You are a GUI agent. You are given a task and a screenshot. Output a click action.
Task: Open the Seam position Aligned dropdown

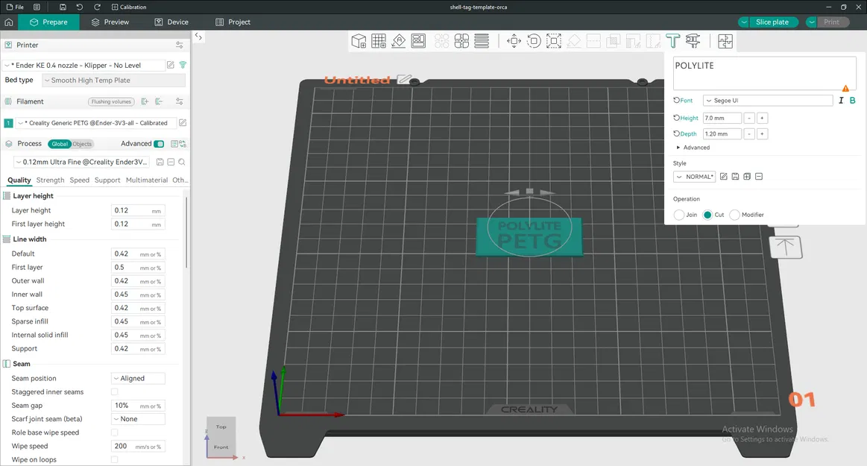coord(138,379)
